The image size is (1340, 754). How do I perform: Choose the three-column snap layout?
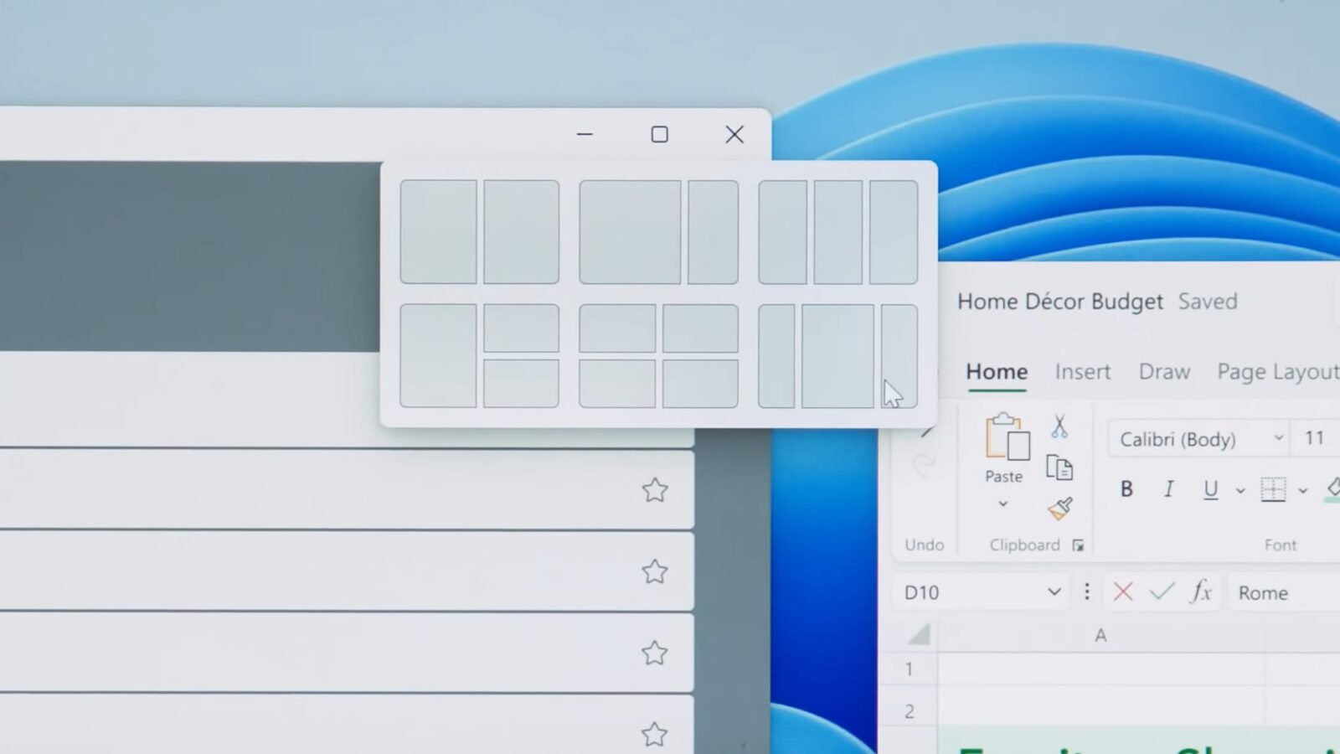[x=837, y=231]
